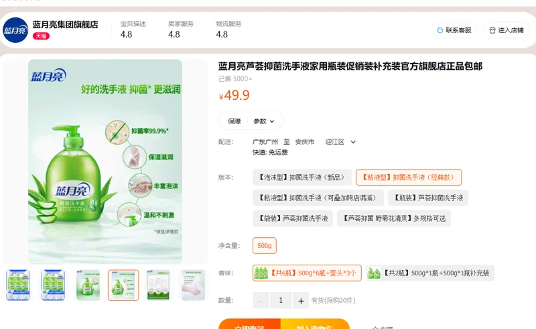Click the 宝贝描述 4.8 rating
This screenshot has width=536, height=329.
pos(133,29)
